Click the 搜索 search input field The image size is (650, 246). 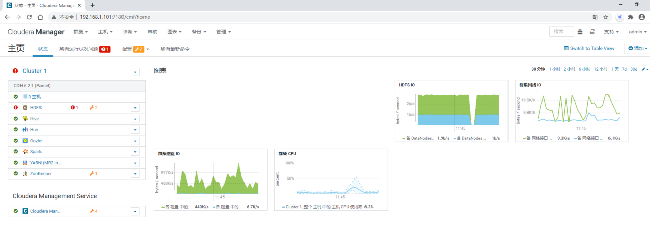(561, 32)
